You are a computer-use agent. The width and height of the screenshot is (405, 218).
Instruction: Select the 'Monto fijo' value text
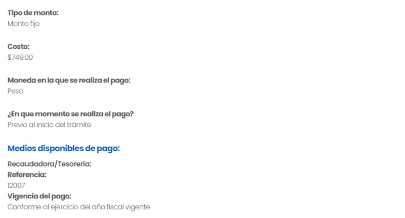tap(23, 24)
